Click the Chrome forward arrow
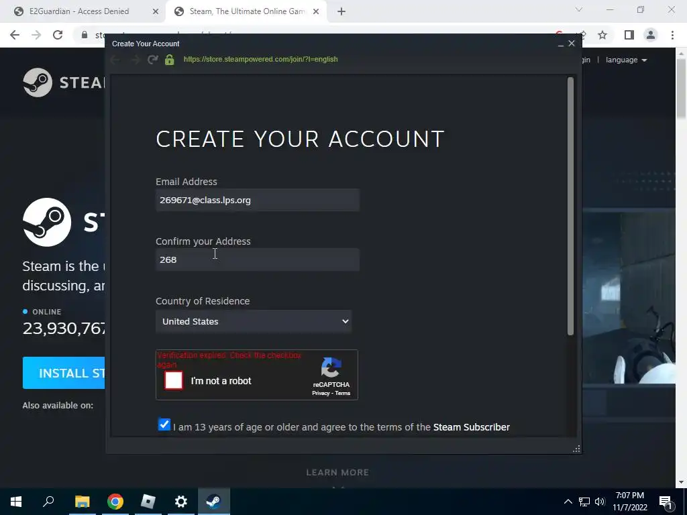The height and width of the screenshot is (515, 687). pos(36,35)
